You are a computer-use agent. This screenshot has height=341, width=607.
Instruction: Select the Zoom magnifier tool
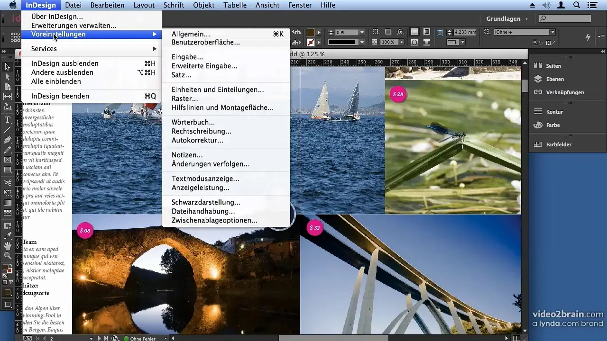8,256
